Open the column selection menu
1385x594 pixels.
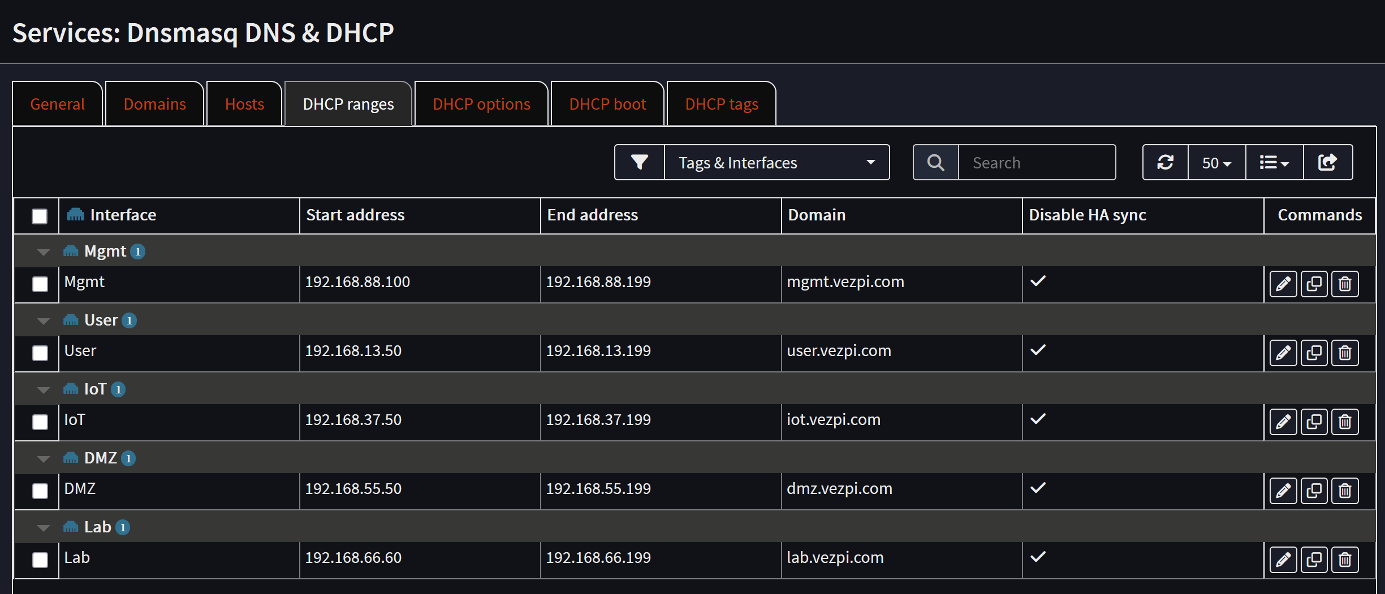tap(1274, 162)
